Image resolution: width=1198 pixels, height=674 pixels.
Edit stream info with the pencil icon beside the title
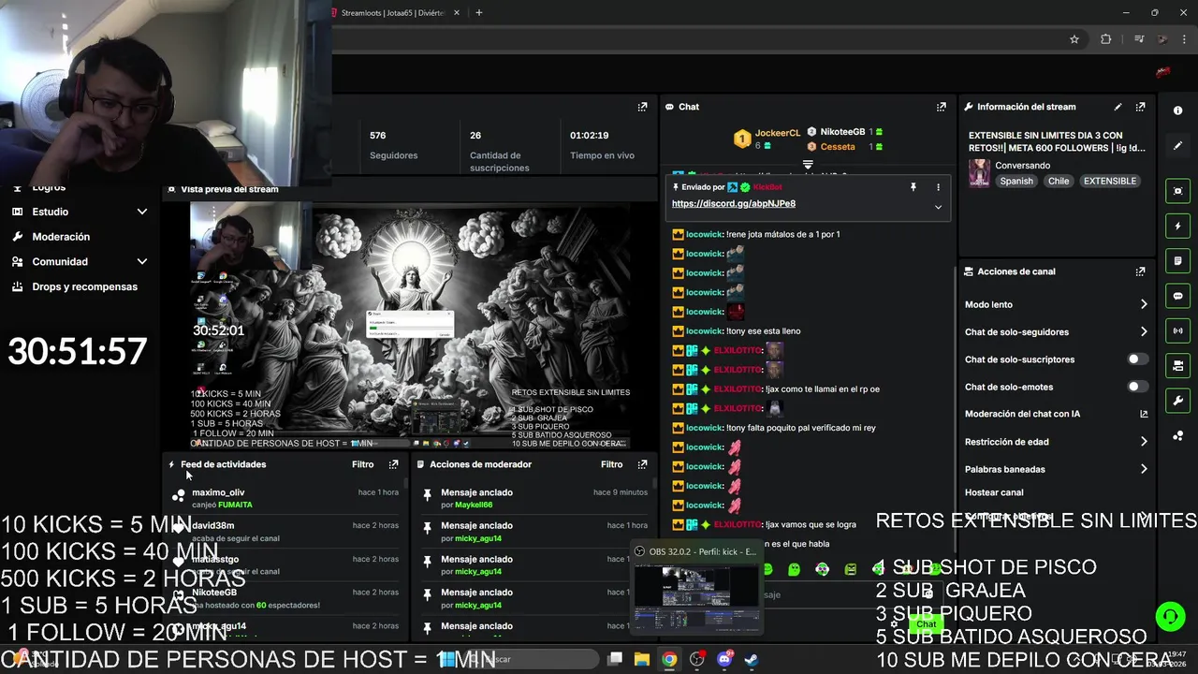point(1118,107)
